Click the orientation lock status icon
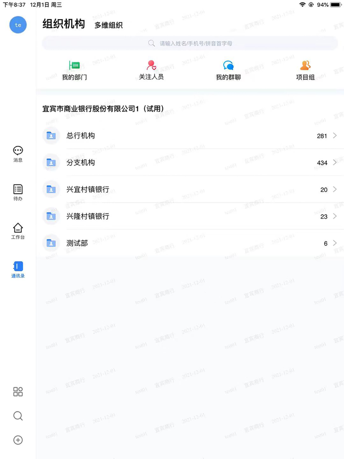Viewport: 344px width, 459px height. pos(311,5)
